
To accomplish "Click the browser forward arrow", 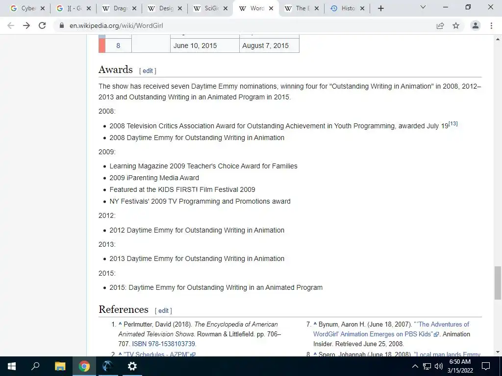I will pyautogui.click(x=26, y=25).
